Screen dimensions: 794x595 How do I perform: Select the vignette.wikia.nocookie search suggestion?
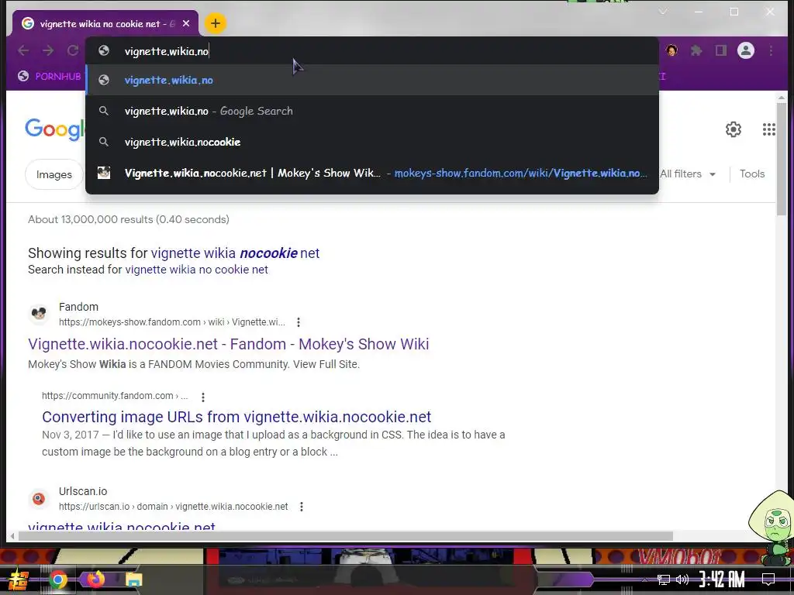[x=372, y=142]
